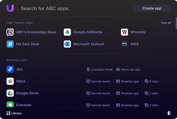Click Evernote's Normal mode label
The height and width of the screenshot is (119, 177).
[x=101, y=105]
